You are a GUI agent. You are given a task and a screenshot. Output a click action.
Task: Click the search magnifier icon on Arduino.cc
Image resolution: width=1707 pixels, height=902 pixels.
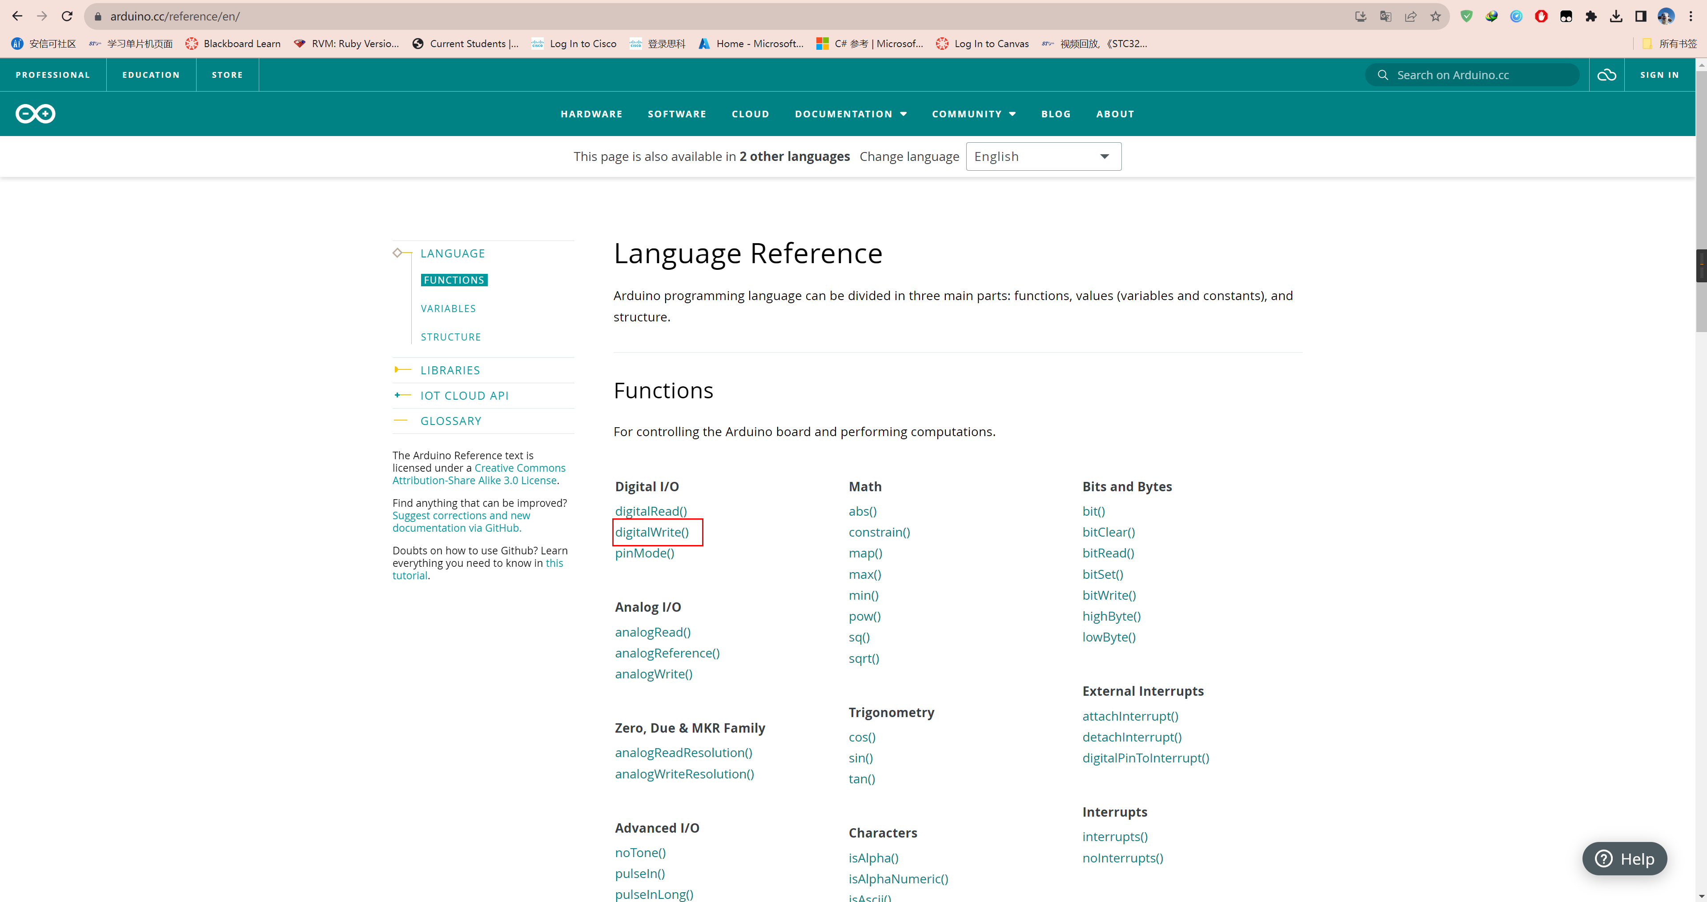[x=1383, y=75]
